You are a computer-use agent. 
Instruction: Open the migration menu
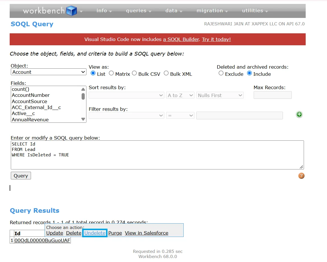(x=212, y=11)
